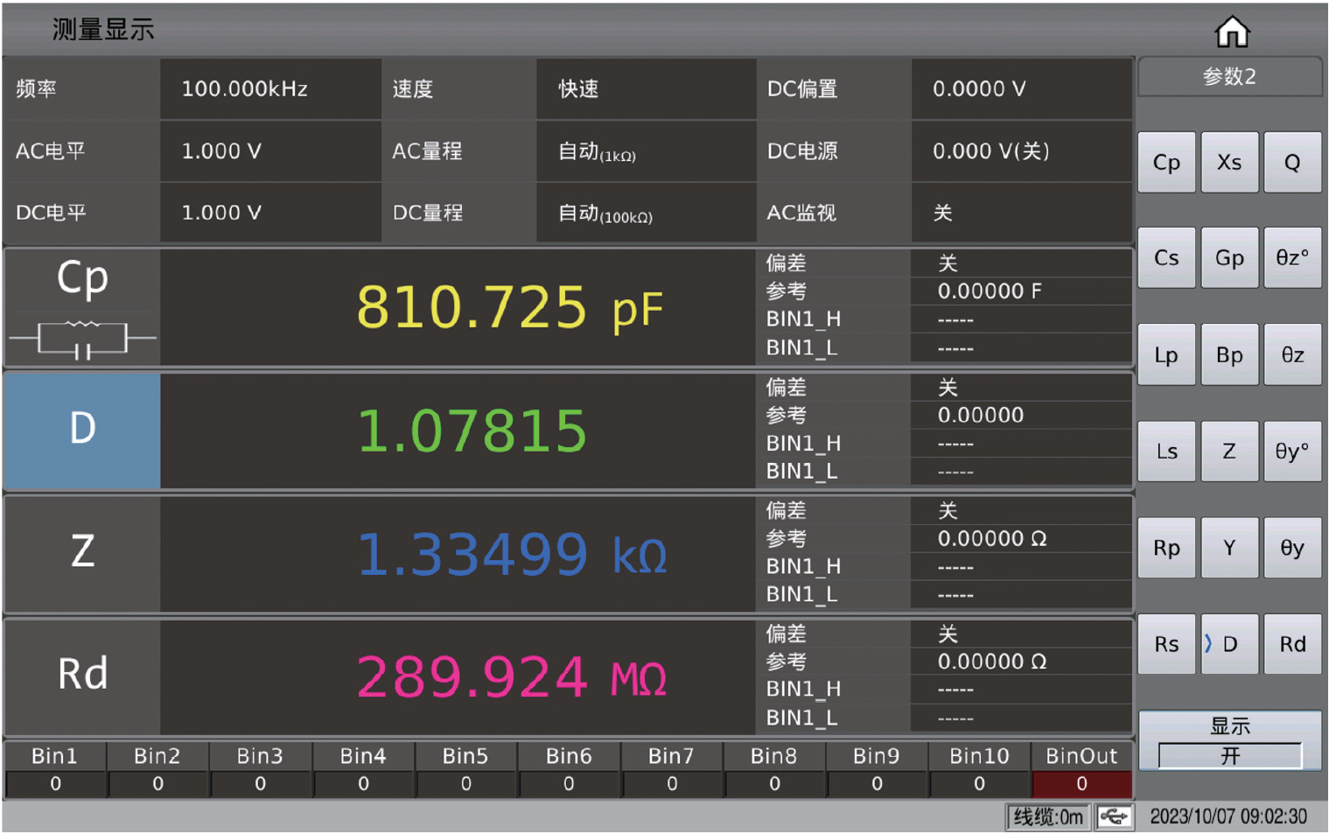The height and width of the screenshot is (834, 1329).
Task: Toggle AC监视 value set to 关
Action: tap(1020, 213)
